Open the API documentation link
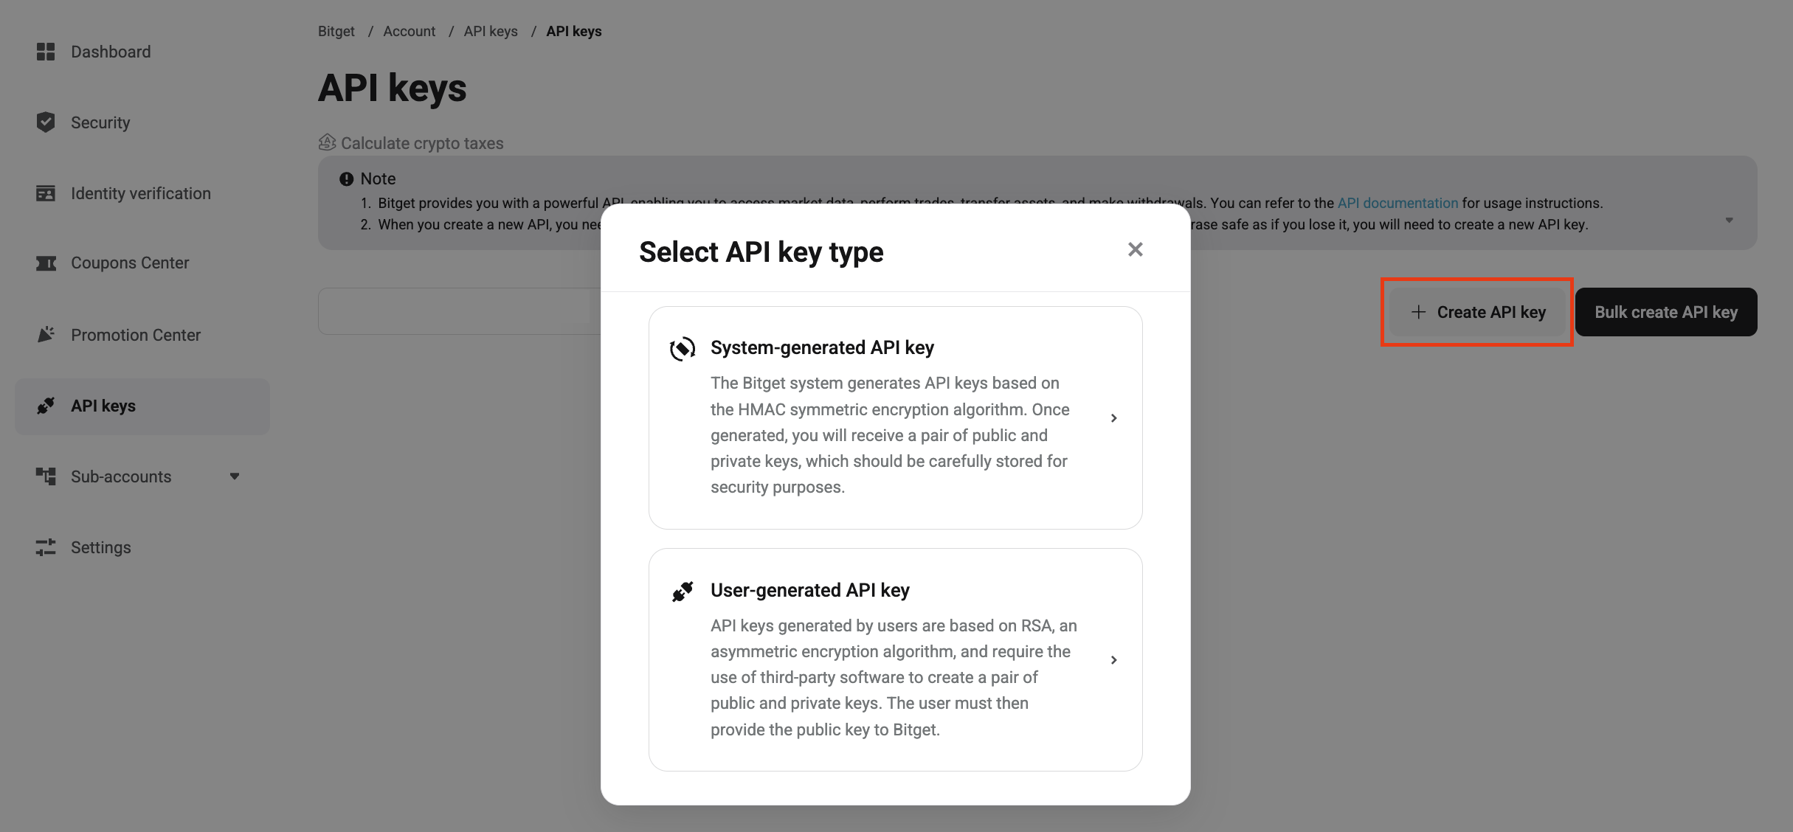 (1398, 203)
